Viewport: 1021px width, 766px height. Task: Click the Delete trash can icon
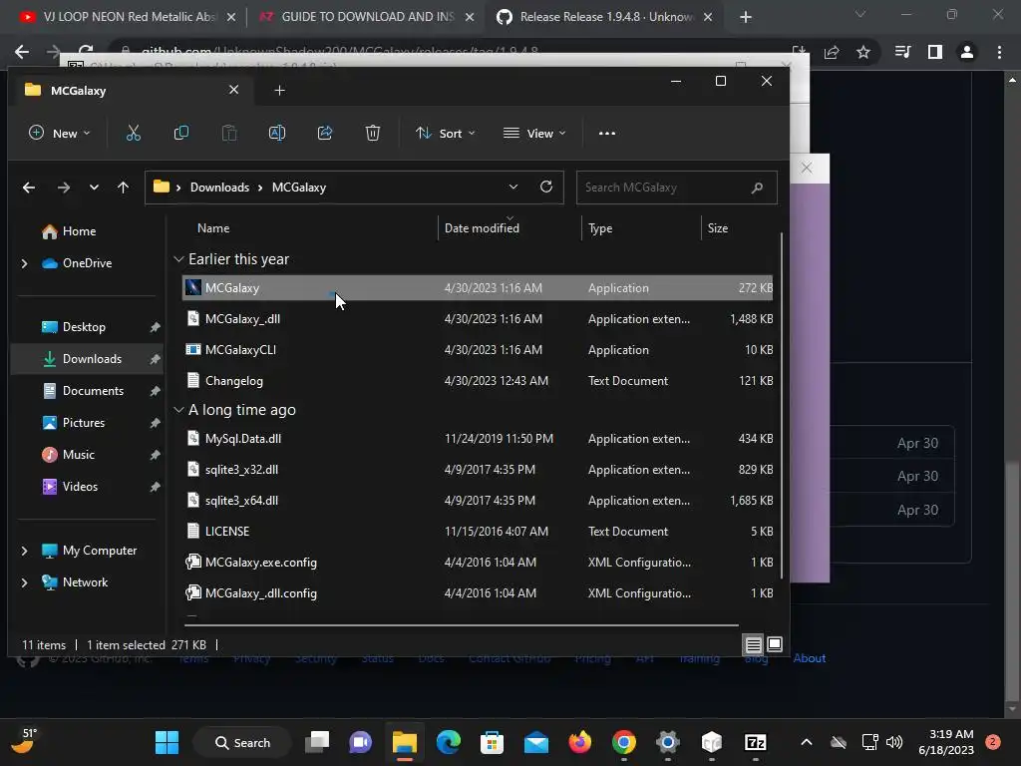373,134
